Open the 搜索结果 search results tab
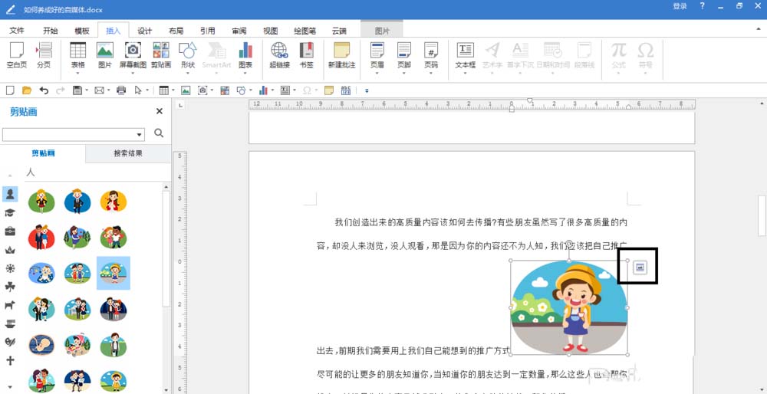This screenshot has height=394, width=767. (128, 153)
